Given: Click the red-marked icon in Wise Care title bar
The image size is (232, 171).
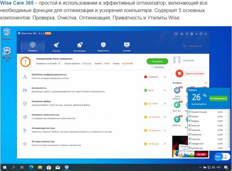Looking at the screenshot, I should 176,34.
